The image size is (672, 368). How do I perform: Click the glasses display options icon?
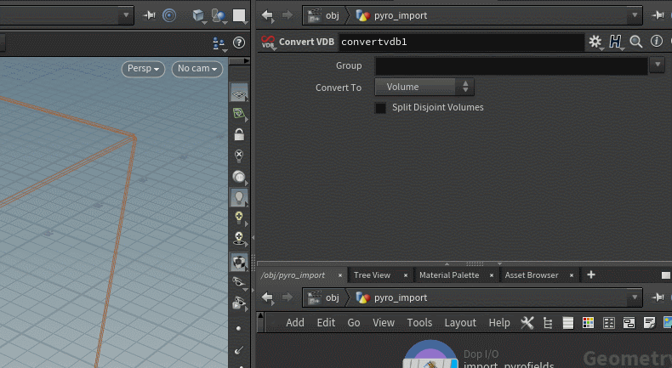coord(239,282)
